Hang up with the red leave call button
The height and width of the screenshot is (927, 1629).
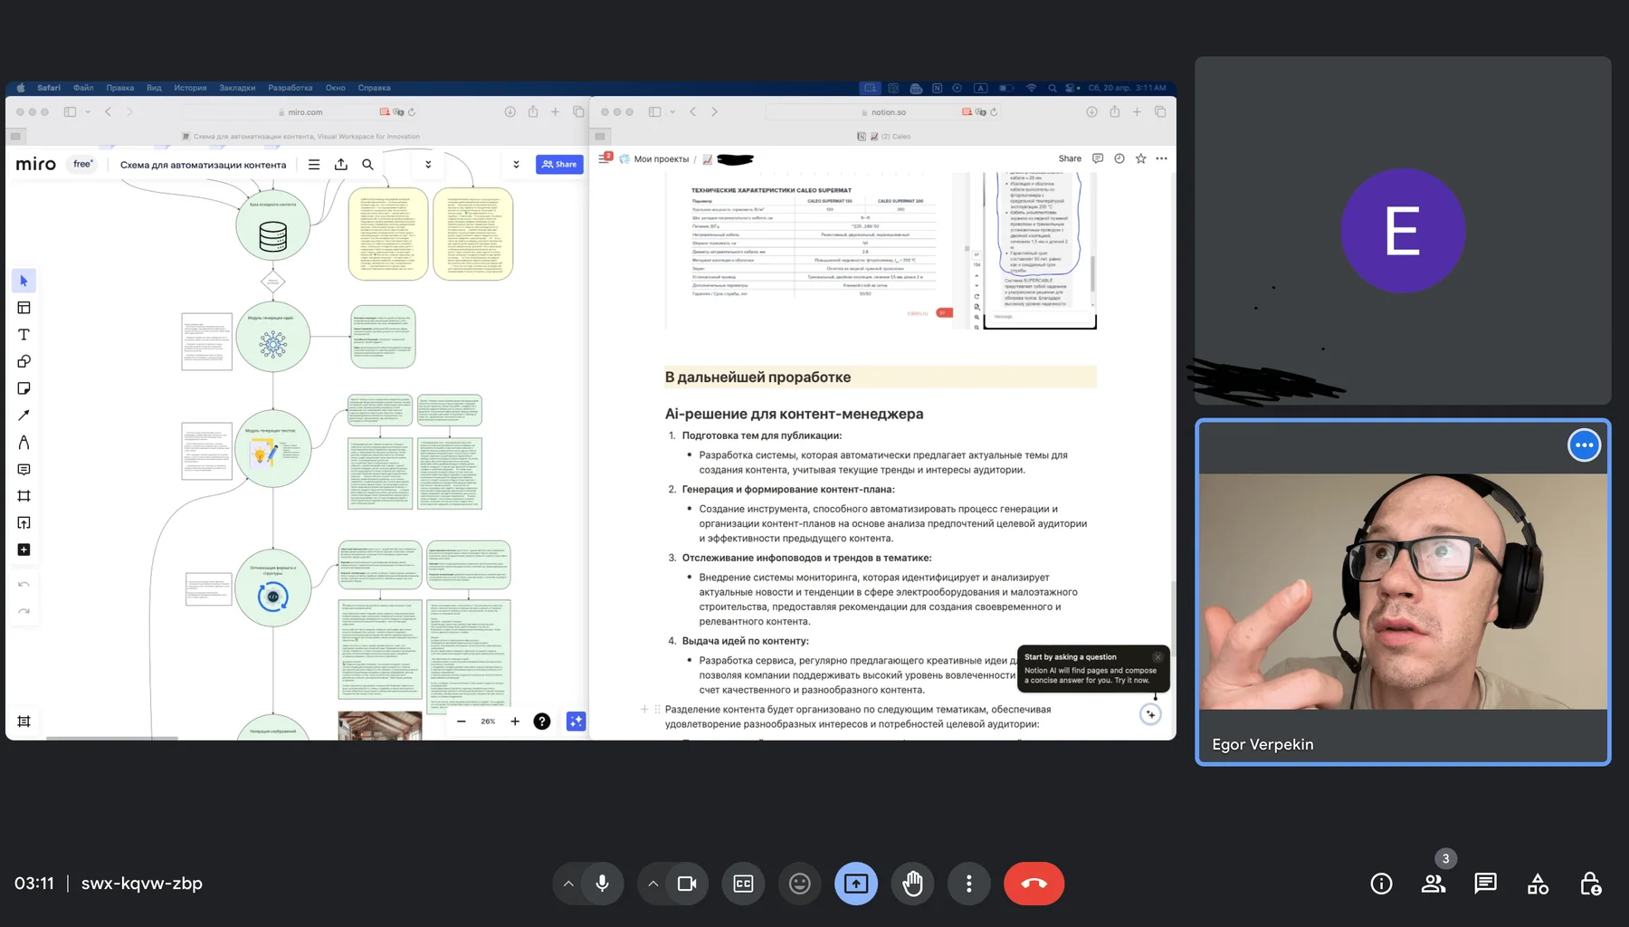tap(1034, 884)
